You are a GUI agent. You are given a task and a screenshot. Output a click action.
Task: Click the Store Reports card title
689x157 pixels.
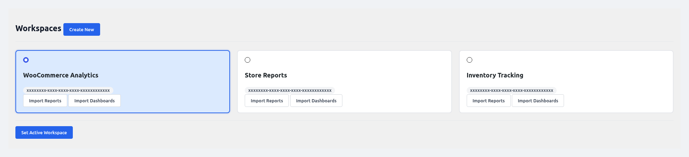point(266,75)
